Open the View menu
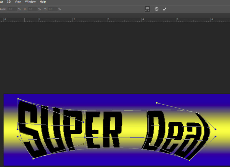This screenshot has height=167, width=230. [18, 2]
